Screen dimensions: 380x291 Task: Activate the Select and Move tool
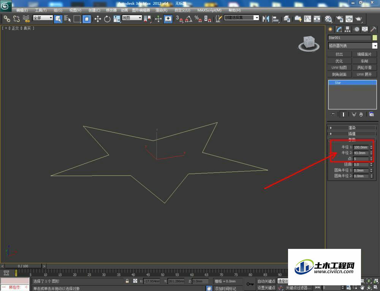(x=98, y=19)
